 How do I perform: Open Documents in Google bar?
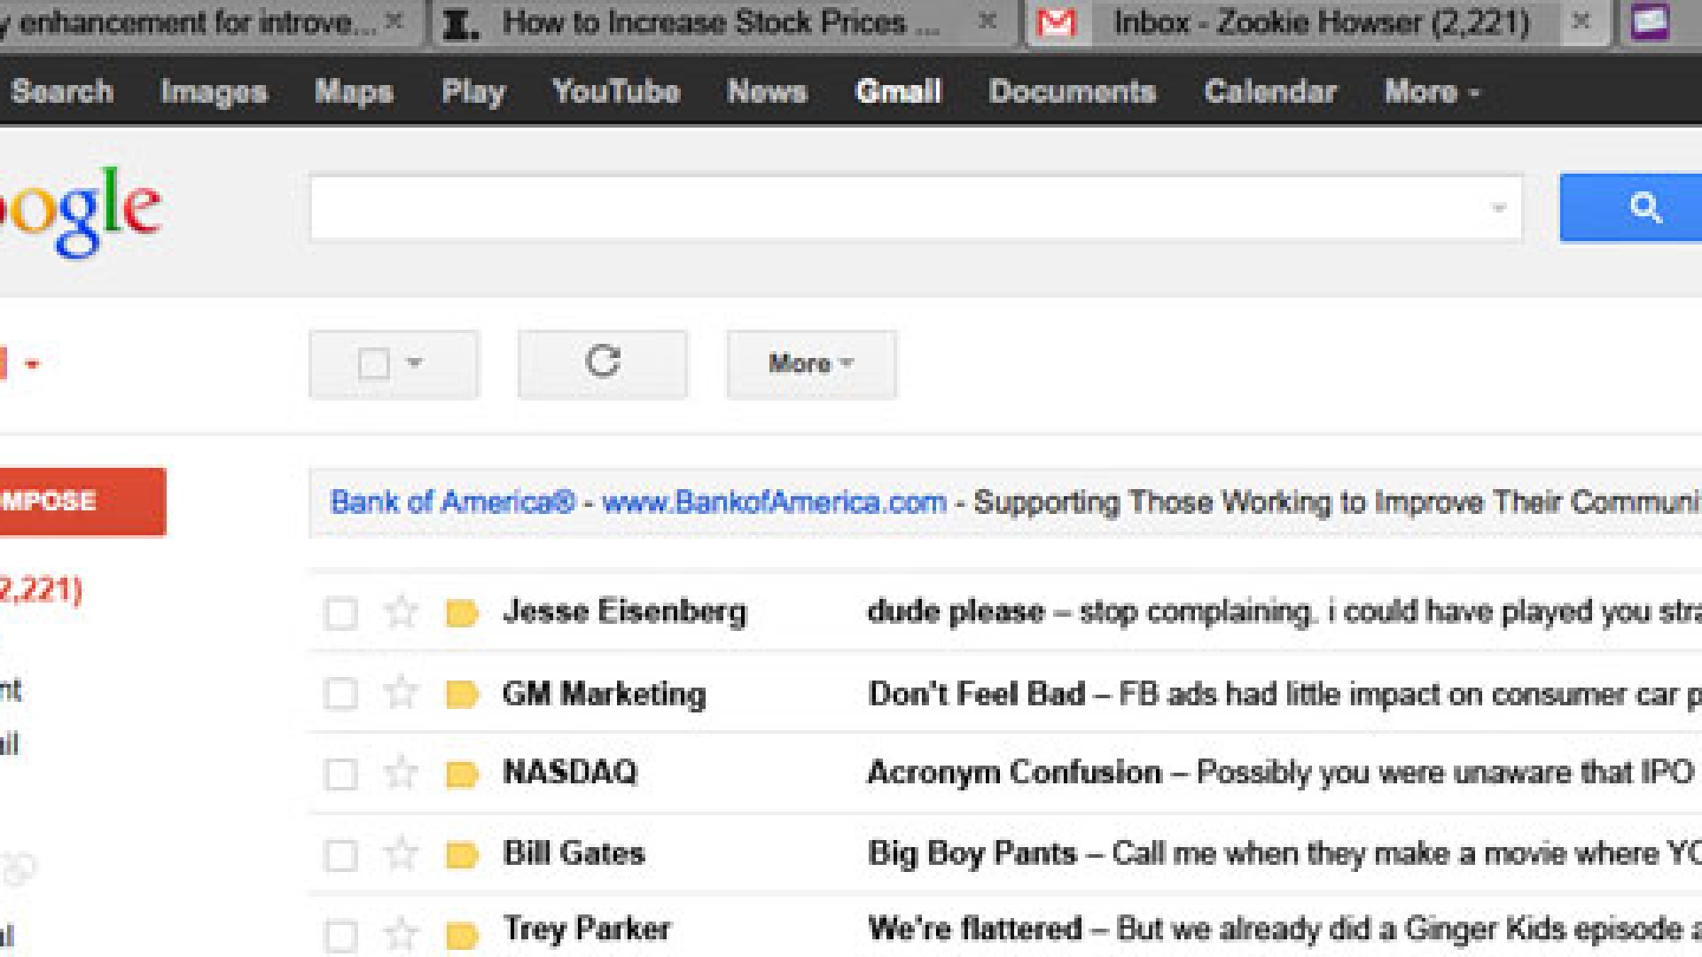click(1073, 91)
